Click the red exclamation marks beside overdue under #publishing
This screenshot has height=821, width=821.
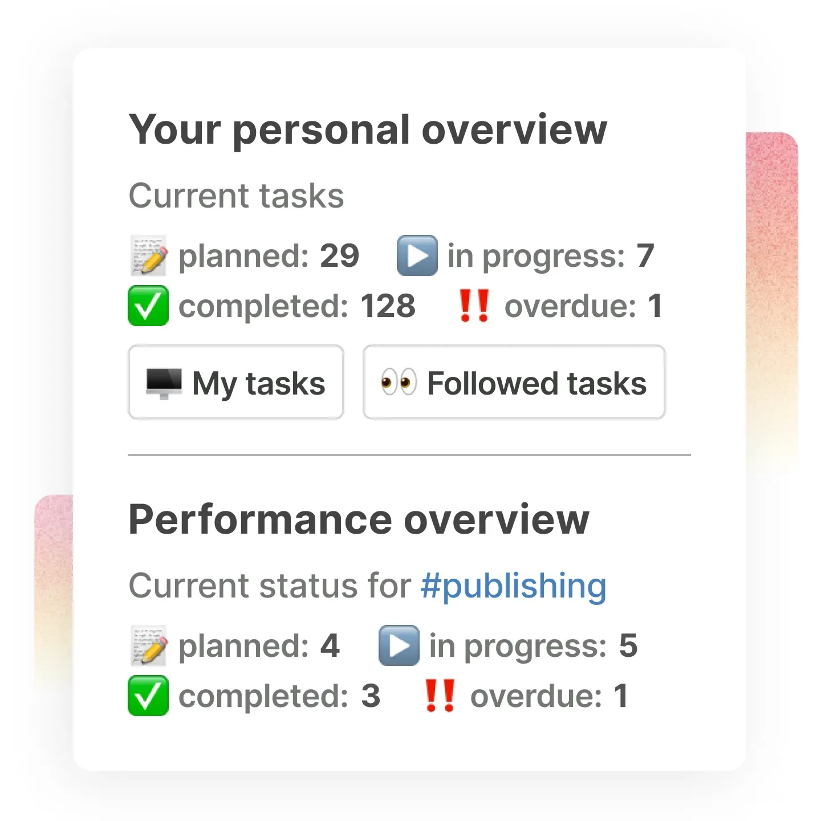tap(440, 696)
